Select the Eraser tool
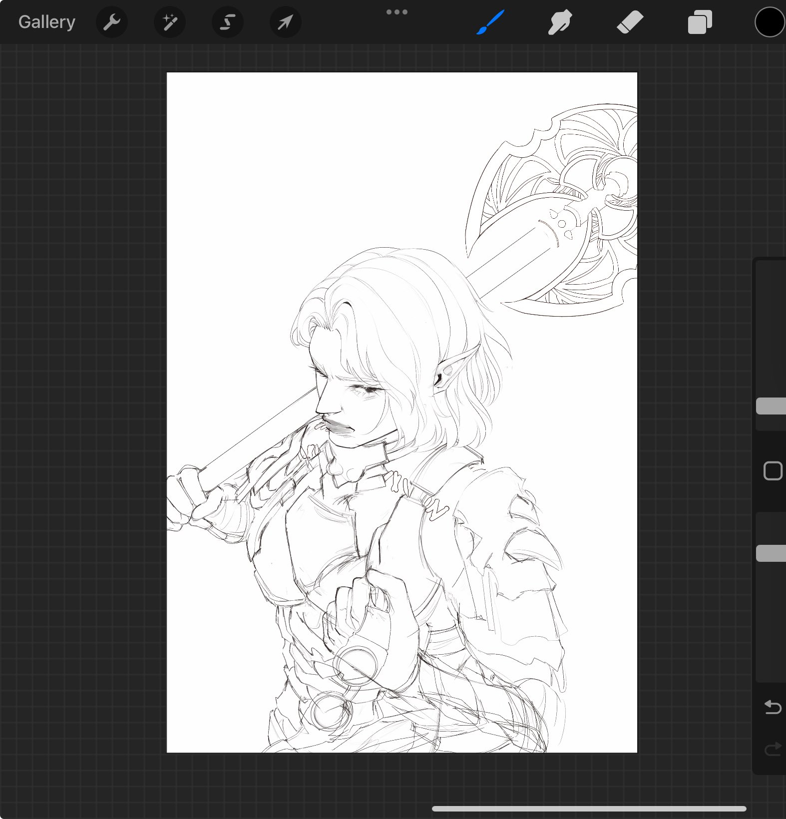Viewport: 786px width, 819px height. 630,22
